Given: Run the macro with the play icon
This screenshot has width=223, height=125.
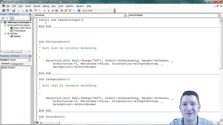Looking at the screenshot, I should coord(45,10).
